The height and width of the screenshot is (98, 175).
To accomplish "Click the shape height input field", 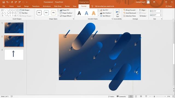I will [156, 11].
